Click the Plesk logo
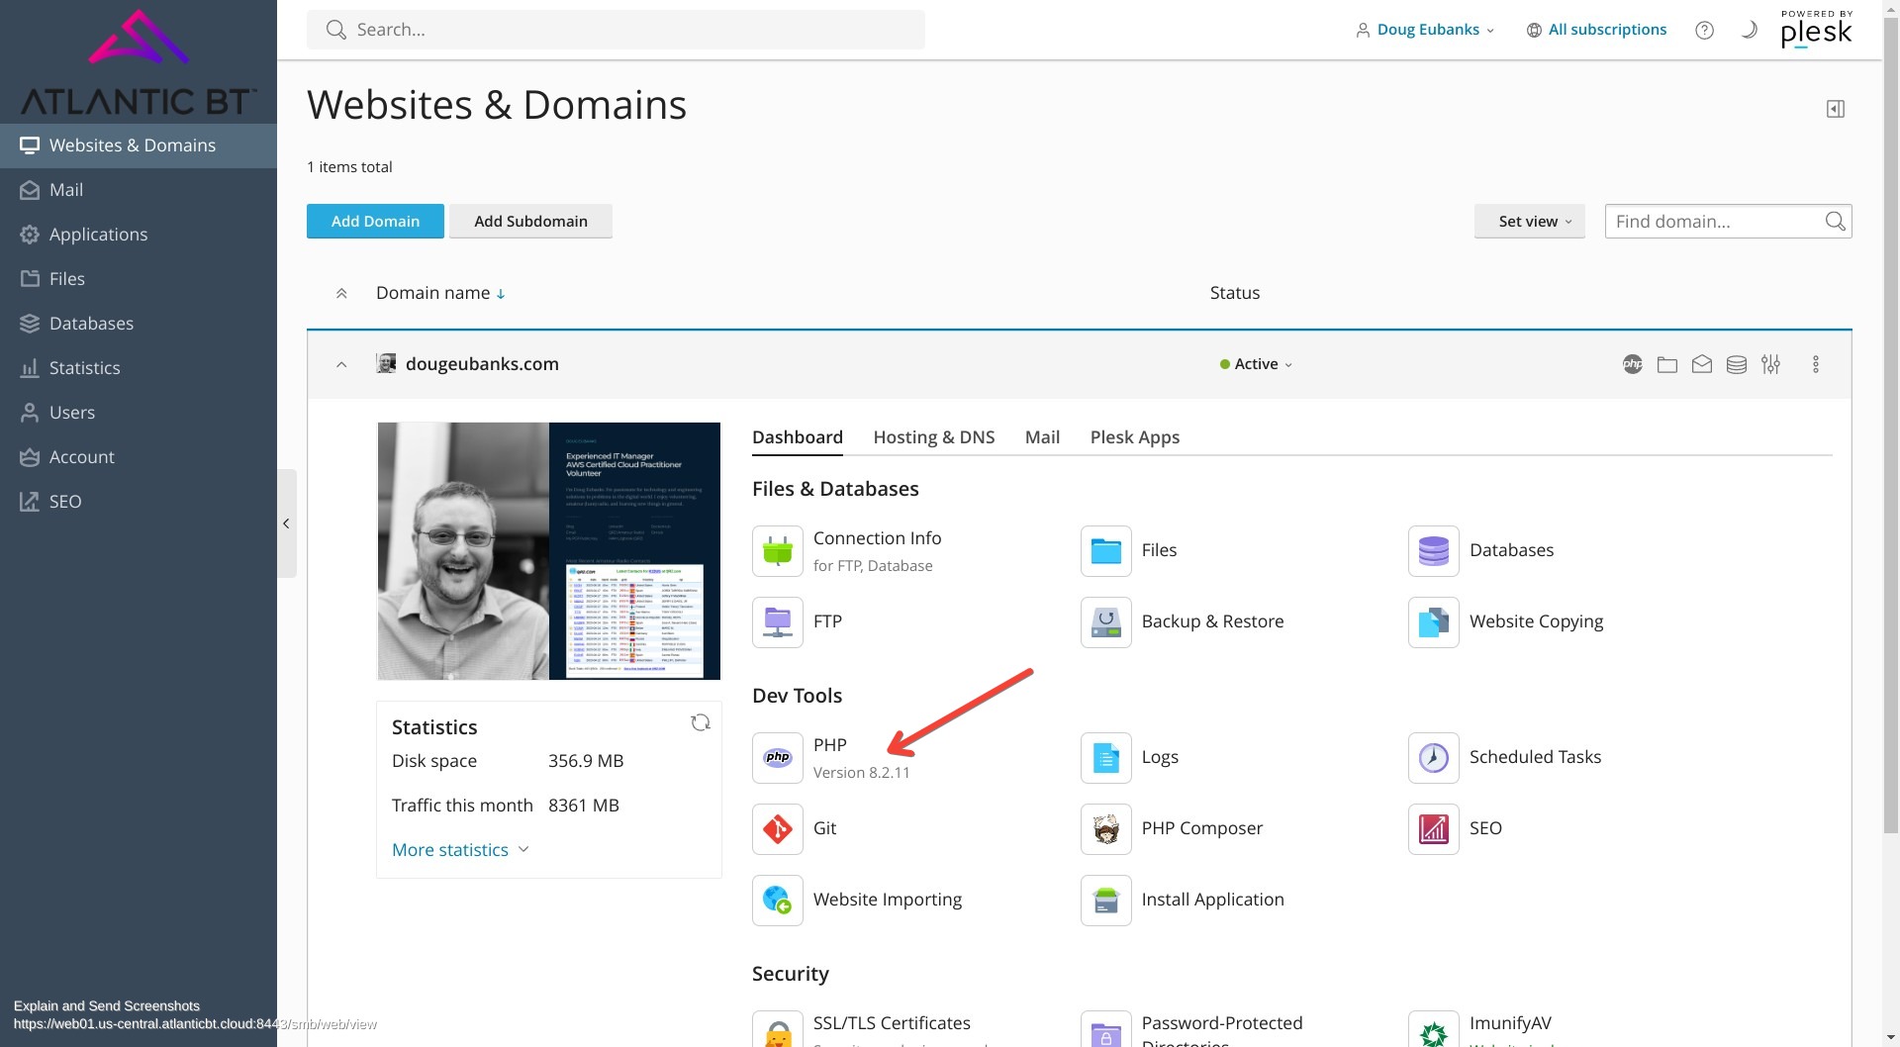 (1816, 30)
